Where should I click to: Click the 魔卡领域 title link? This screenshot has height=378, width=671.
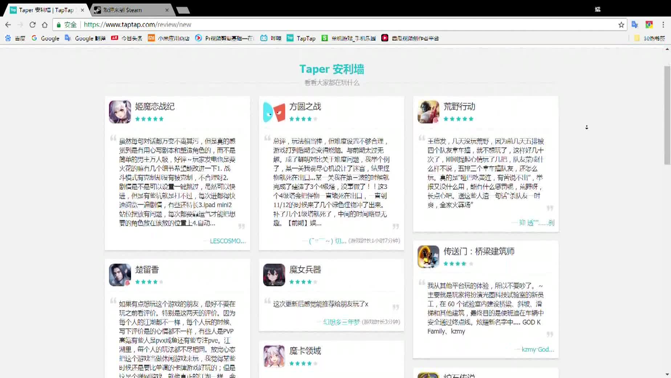[305, 351]
